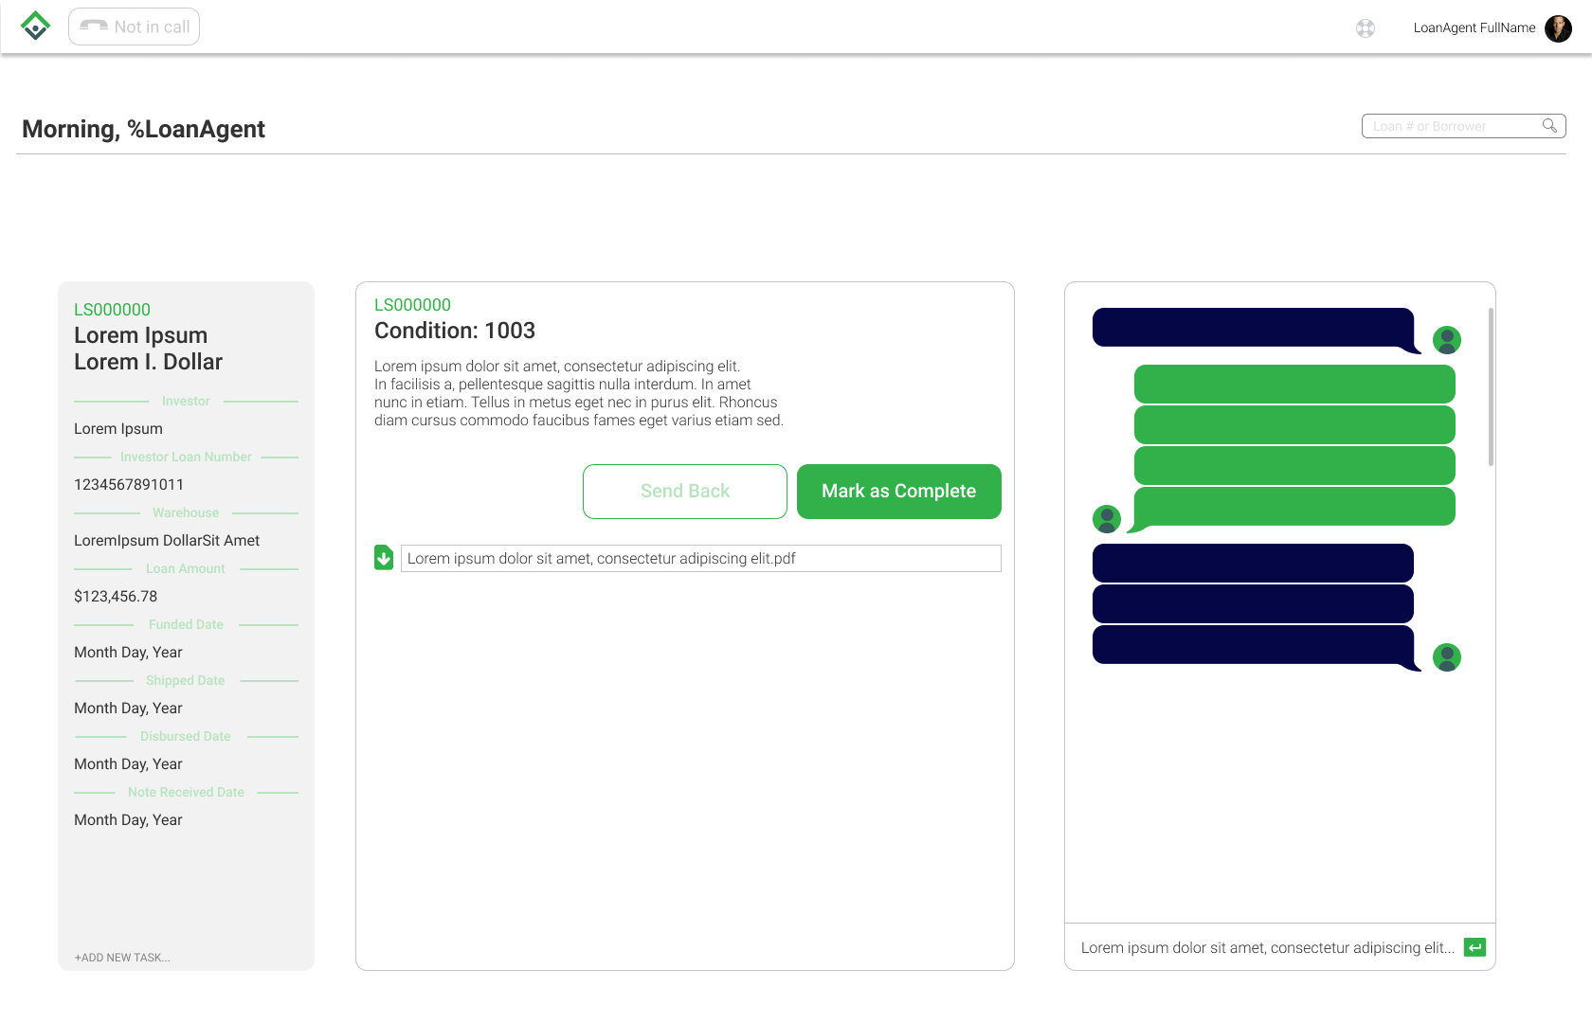Click the top chat avatar icon
The height and width of the screenshot is (1023, 1592).
coord(1447,340)
